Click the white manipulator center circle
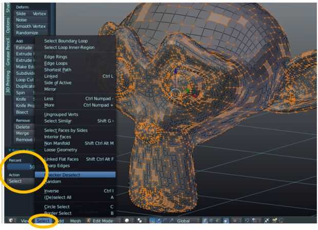Viewport: 318px width, 230px height. [175, 94]
